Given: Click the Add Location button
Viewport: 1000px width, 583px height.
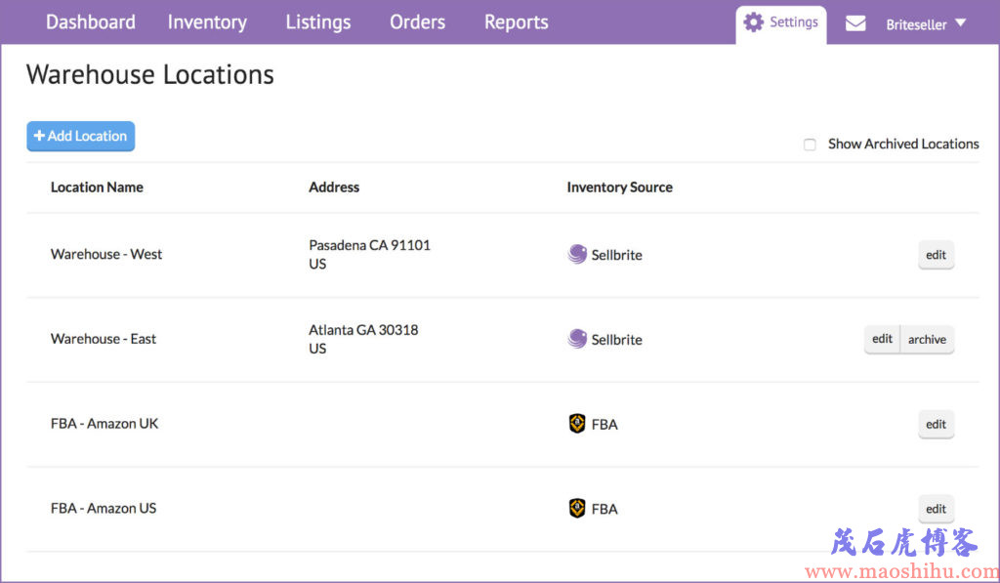Looking at the screenshot, I should 80,136.
